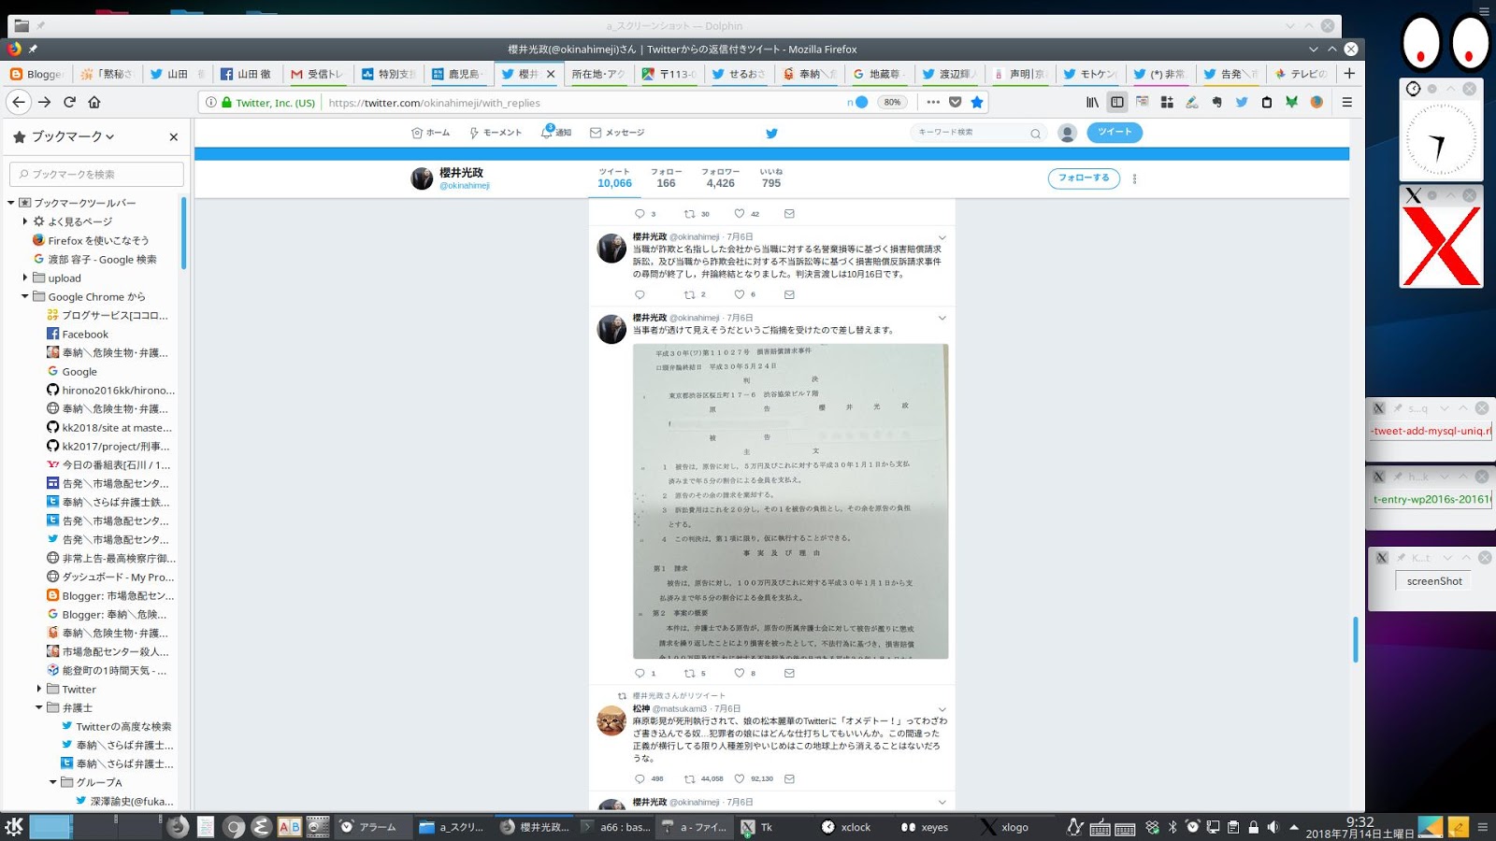Switch to the Blogger tab
The height and width of the screenshot is (841, 1496).
click(36, 74)
